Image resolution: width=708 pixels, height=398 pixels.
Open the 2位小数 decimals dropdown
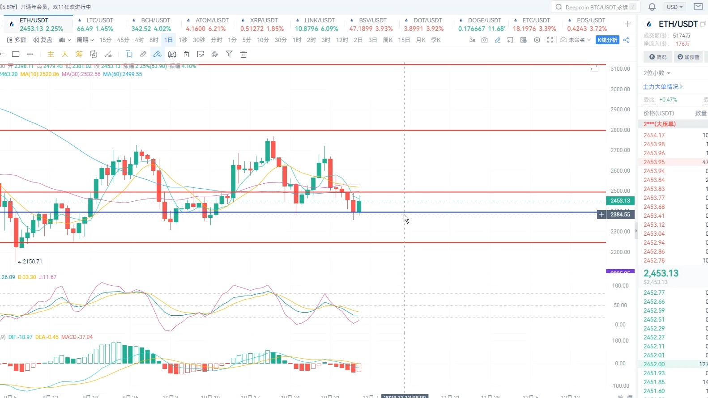(657, 73)
